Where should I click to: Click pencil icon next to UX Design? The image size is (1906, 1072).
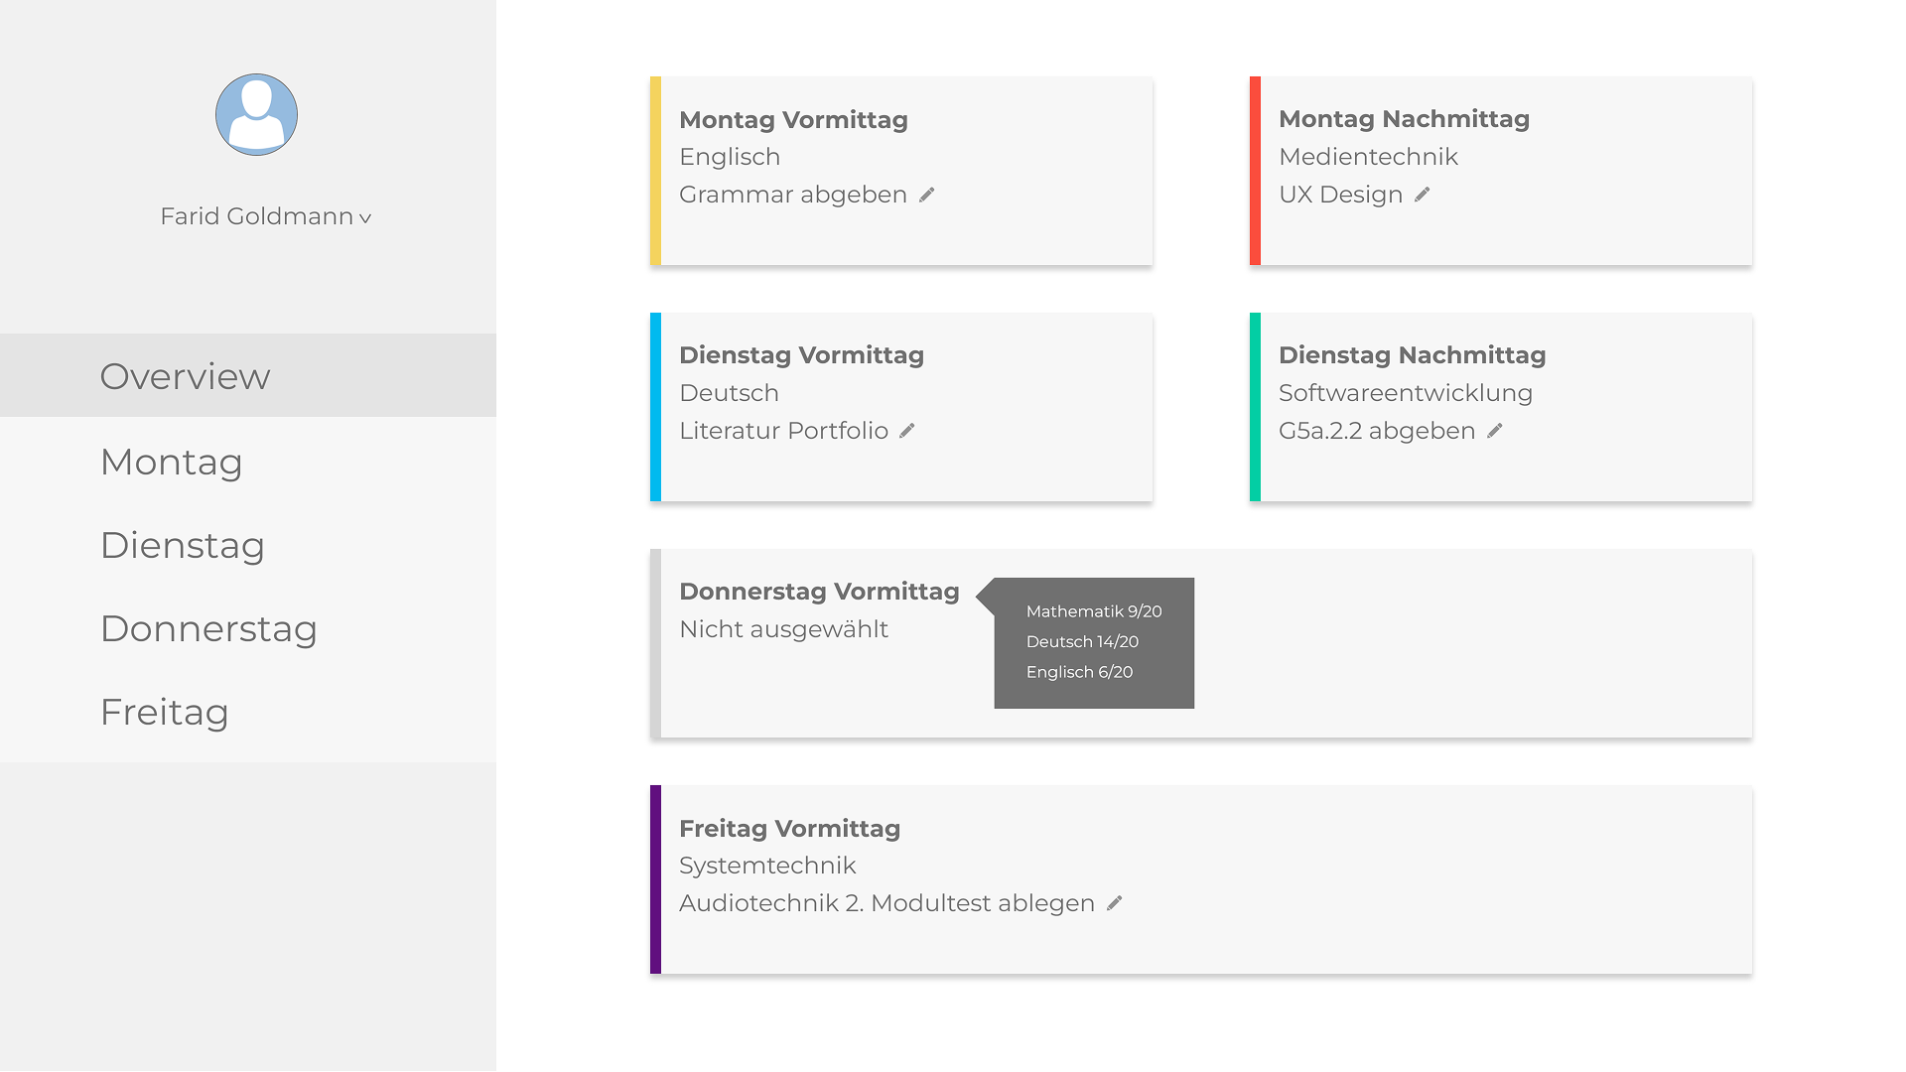pyautogui.click(x=1422, y=195)
